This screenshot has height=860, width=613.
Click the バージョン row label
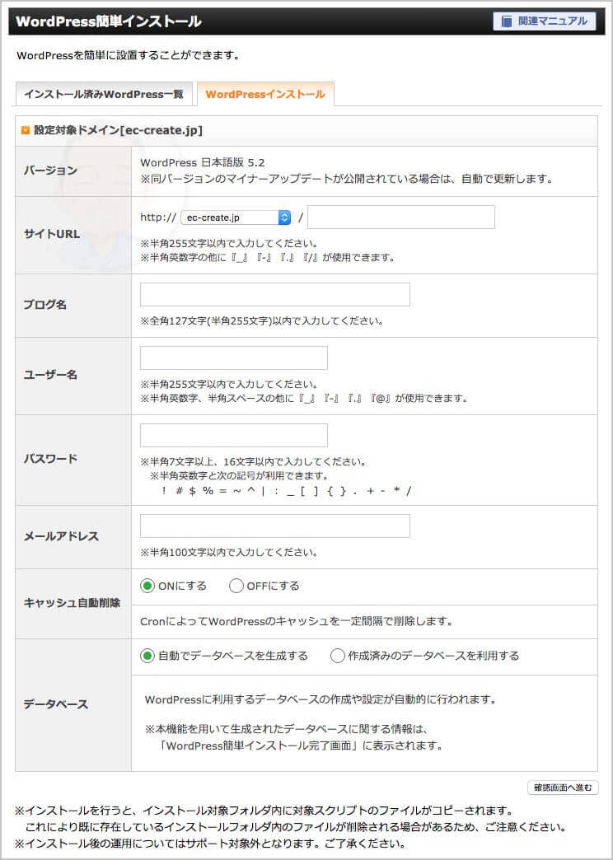(50, 171)
